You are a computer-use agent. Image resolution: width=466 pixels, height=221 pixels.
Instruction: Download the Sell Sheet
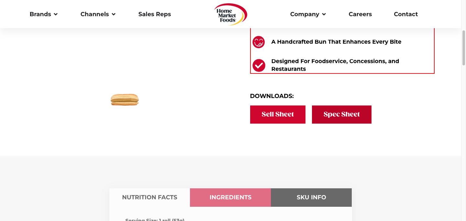pos(278,115)
